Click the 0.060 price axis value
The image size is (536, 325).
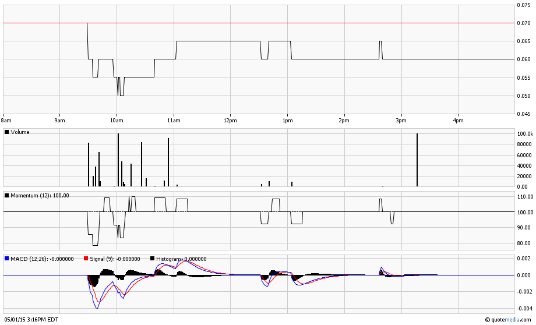point(524,59)
